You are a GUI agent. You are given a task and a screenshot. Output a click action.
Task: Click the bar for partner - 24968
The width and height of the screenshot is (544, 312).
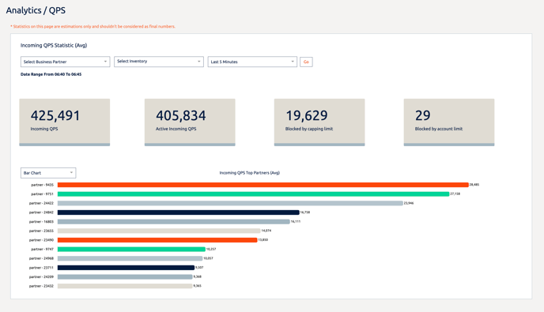[130, 258]
